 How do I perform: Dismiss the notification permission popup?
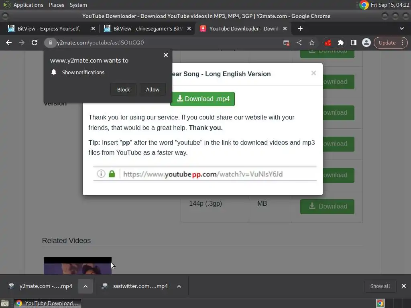coord(166,55)
